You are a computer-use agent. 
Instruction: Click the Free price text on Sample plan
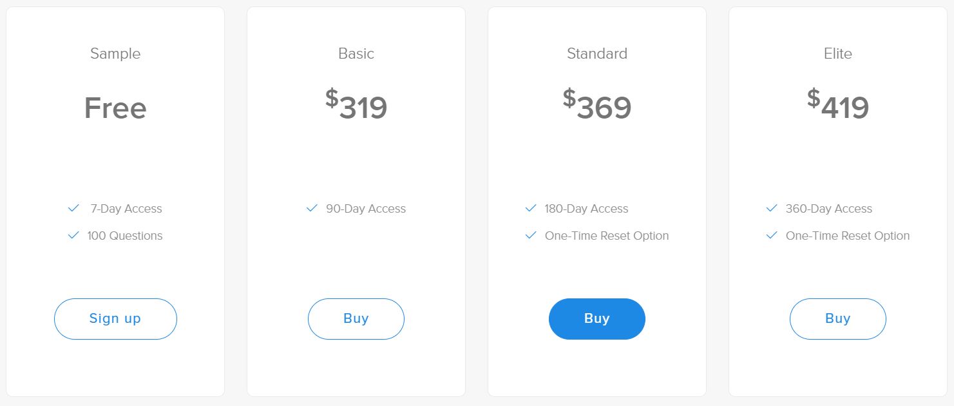pyautogui.click(x=115, y=108)
